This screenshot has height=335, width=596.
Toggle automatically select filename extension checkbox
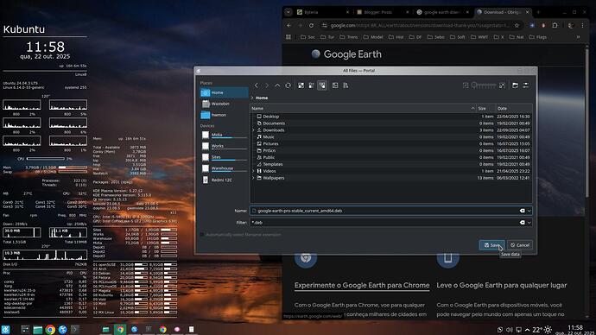[x=202, y=235]
